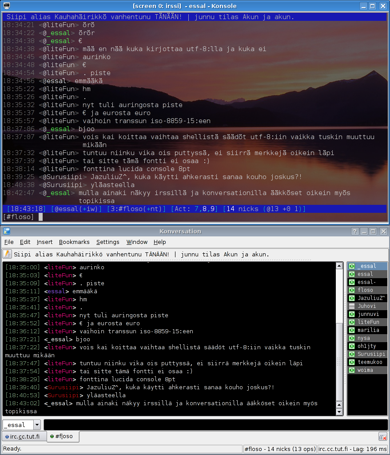
Task: Click the op icon next to woima
Action: pos(352,370)
